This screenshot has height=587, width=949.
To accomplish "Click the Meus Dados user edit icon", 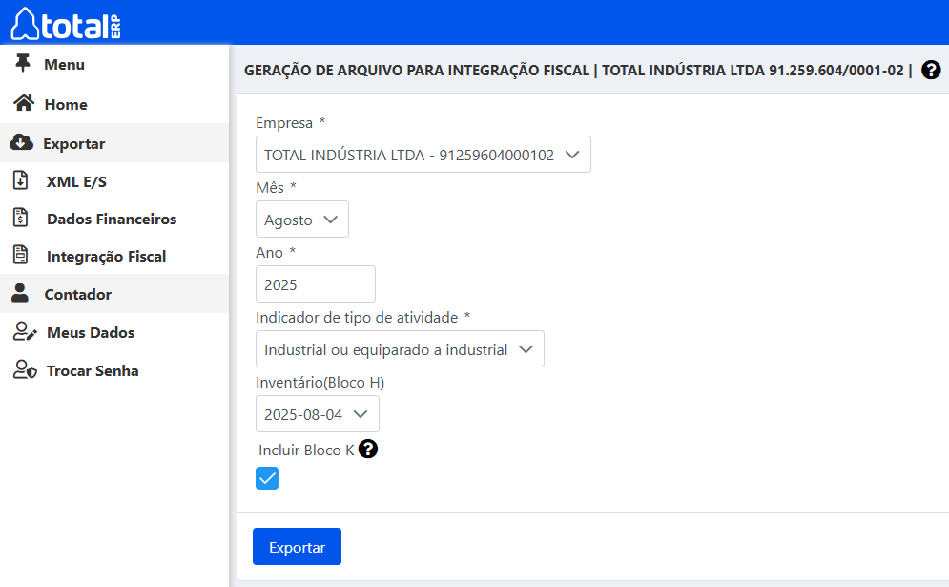I will [23, 332].
